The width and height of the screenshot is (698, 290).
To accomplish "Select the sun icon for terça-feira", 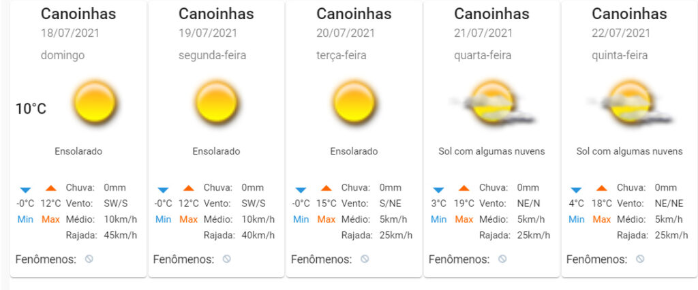I will coord(354,102).
